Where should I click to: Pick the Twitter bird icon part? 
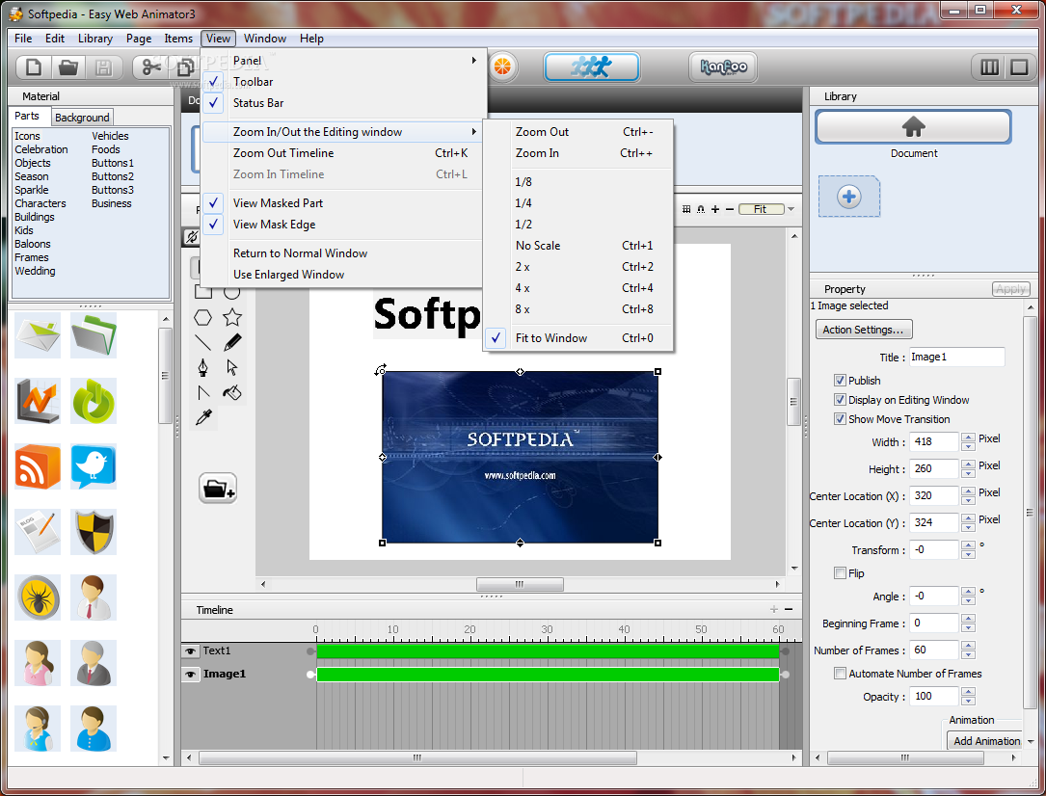pos(94,466)
